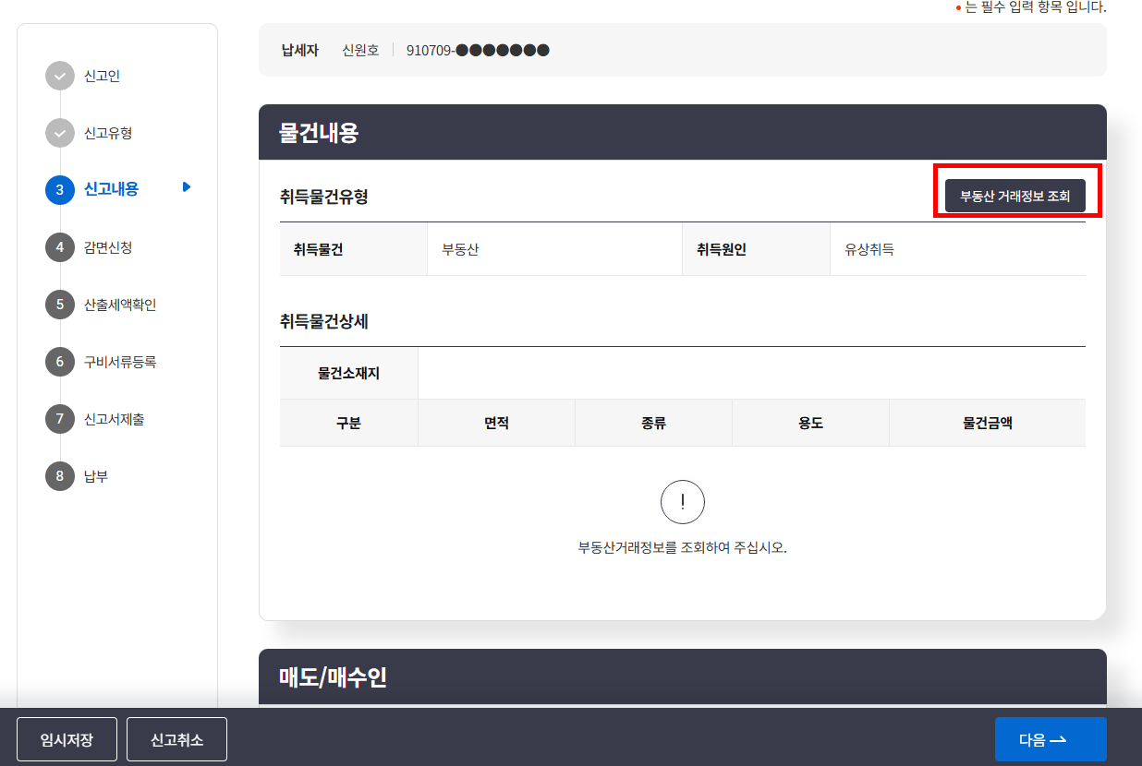Select the step 3 신고내용 circle icon
1142x766 pixels.
60,190
